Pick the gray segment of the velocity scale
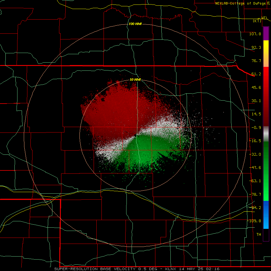Image resolution: width=271 pixels, height=271 pixels. pyautogui.click(x=266, y=134)
